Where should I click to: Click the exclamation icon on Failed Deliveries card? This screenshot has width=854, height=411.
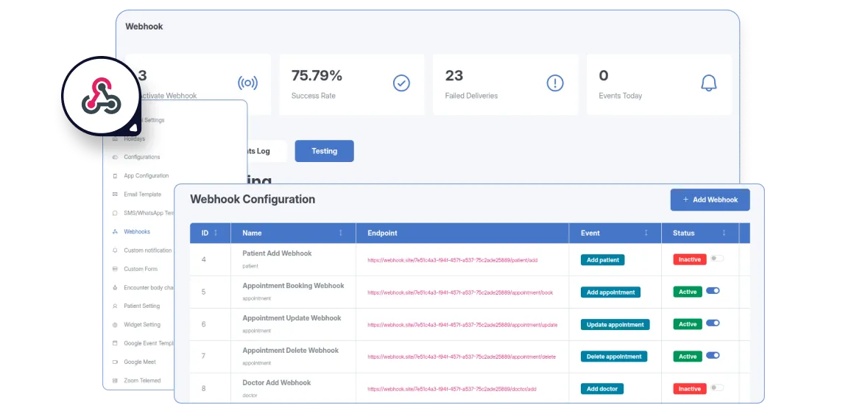(555, 82)
